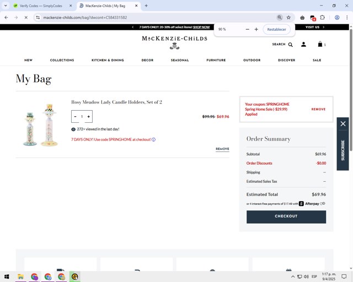Open the SALE menu
Viewport: 353px width, 282px height.
point(317,60)
